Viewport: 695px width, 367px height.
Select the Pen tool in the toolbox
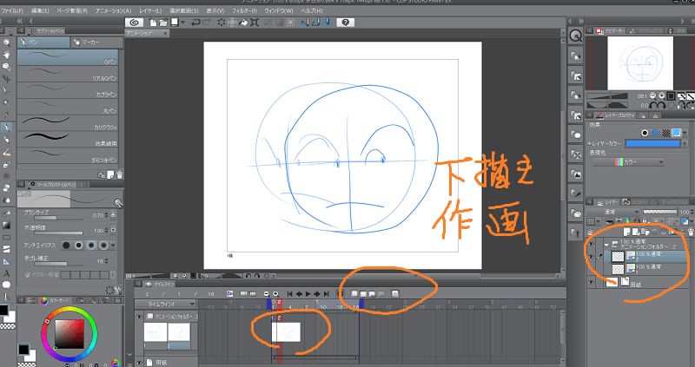(x=6, y=127)
